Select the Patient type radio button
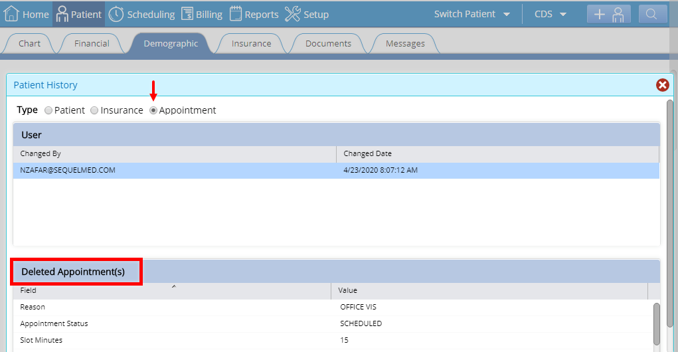 click(48, 111)
